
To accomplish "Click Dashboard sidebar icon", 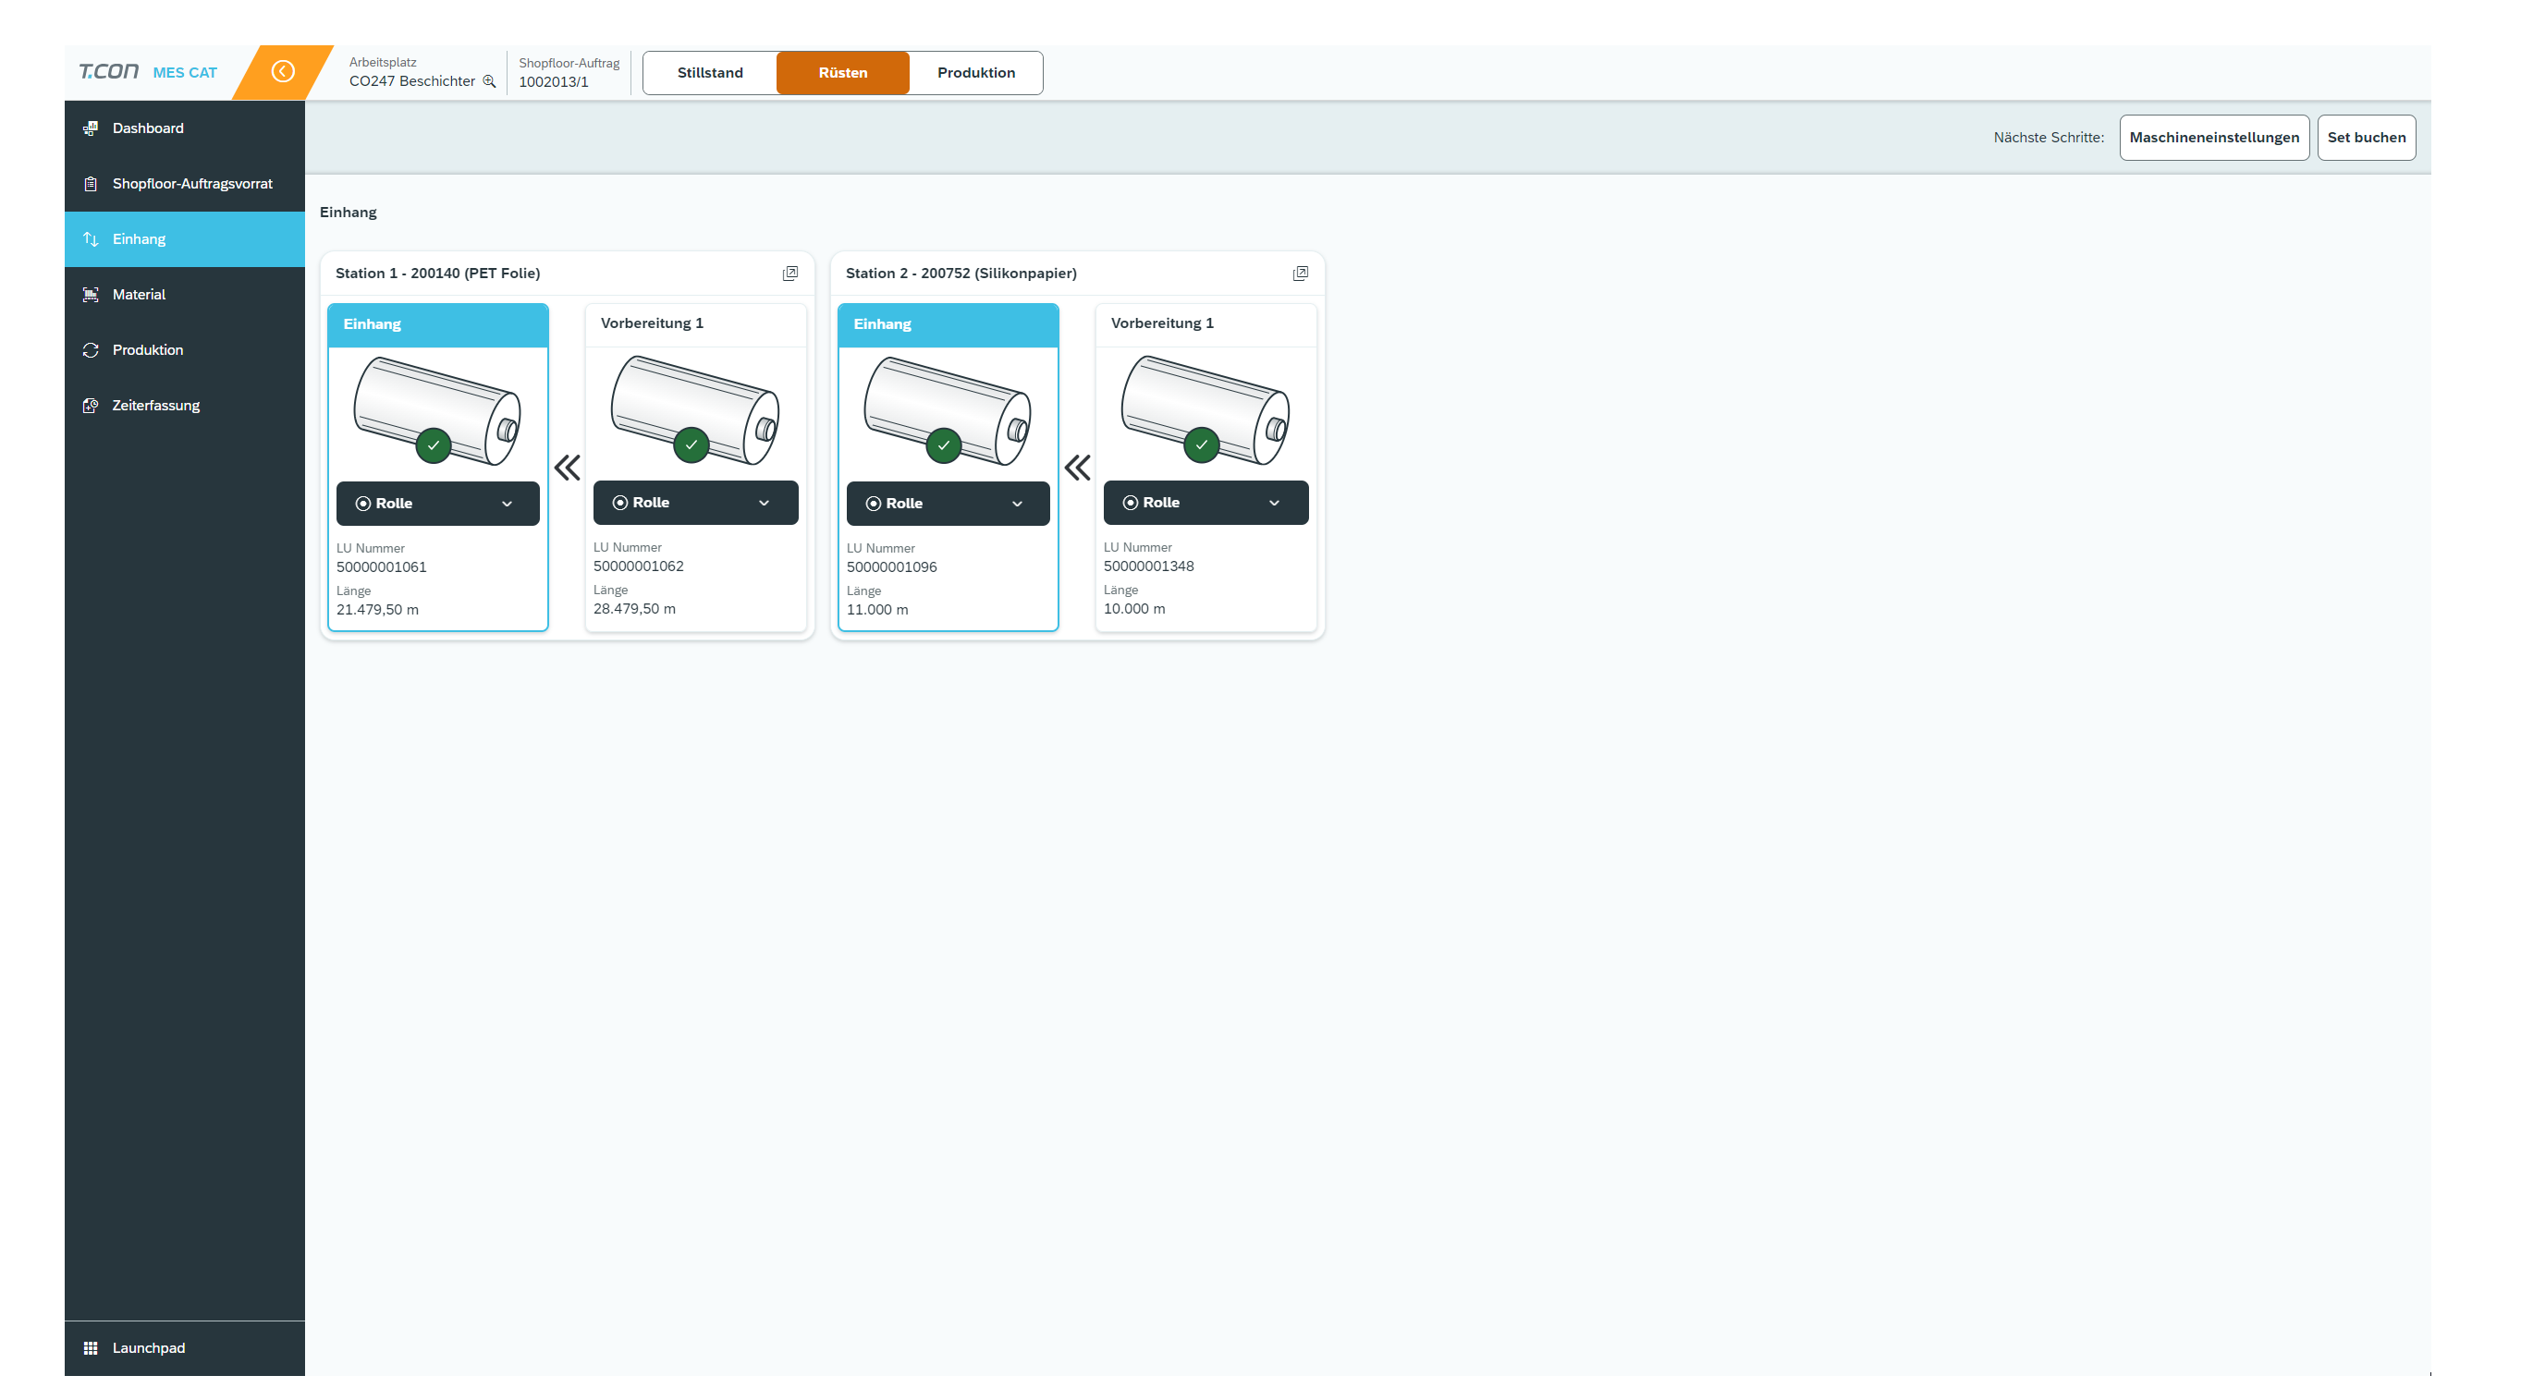I will pyautogui.click(x=90, y=128).
